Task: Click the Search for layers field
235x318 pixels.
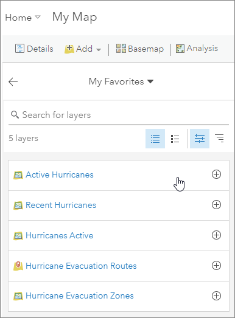Action: coord(119,115)
